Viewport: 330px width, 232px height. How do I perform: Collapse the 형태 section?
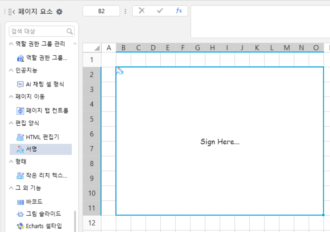11,161
